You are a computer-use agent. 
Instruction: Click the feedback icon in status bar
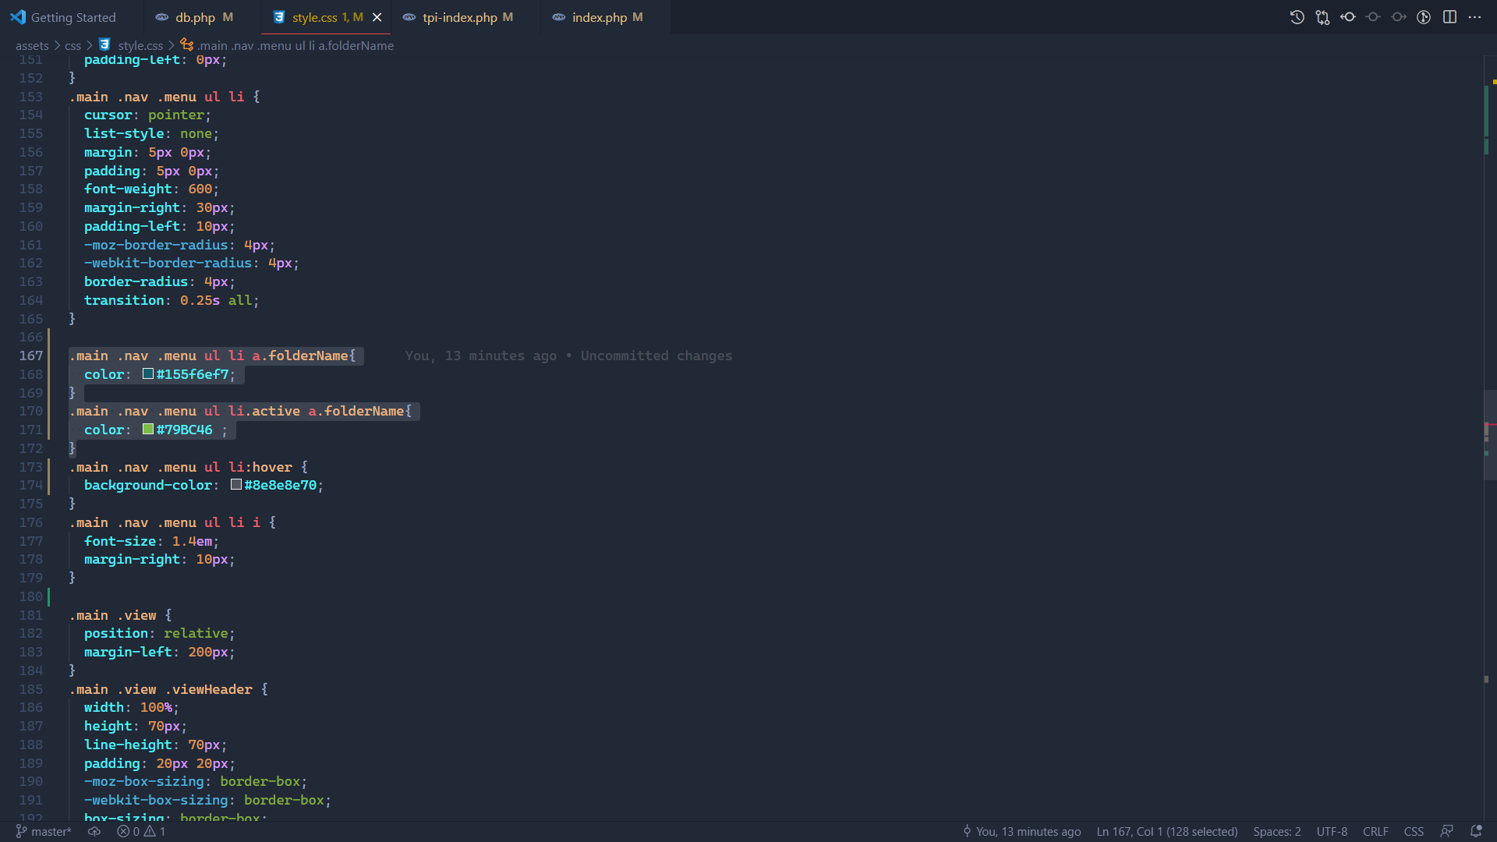click(1447, 832)
